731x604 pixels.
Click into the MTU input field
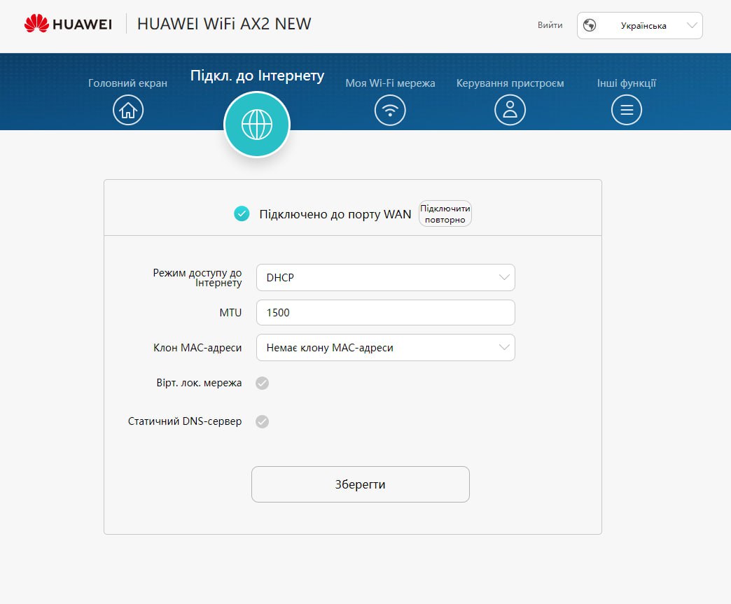click(385, 313)
